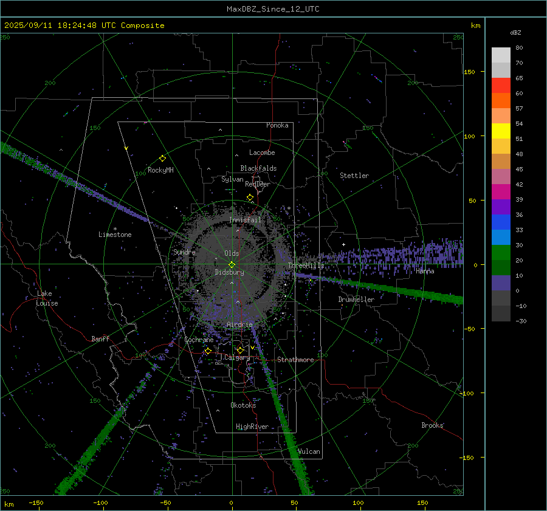
Task: Click the light gray 80 dBZ legend swatch
Action: (501, 55)
